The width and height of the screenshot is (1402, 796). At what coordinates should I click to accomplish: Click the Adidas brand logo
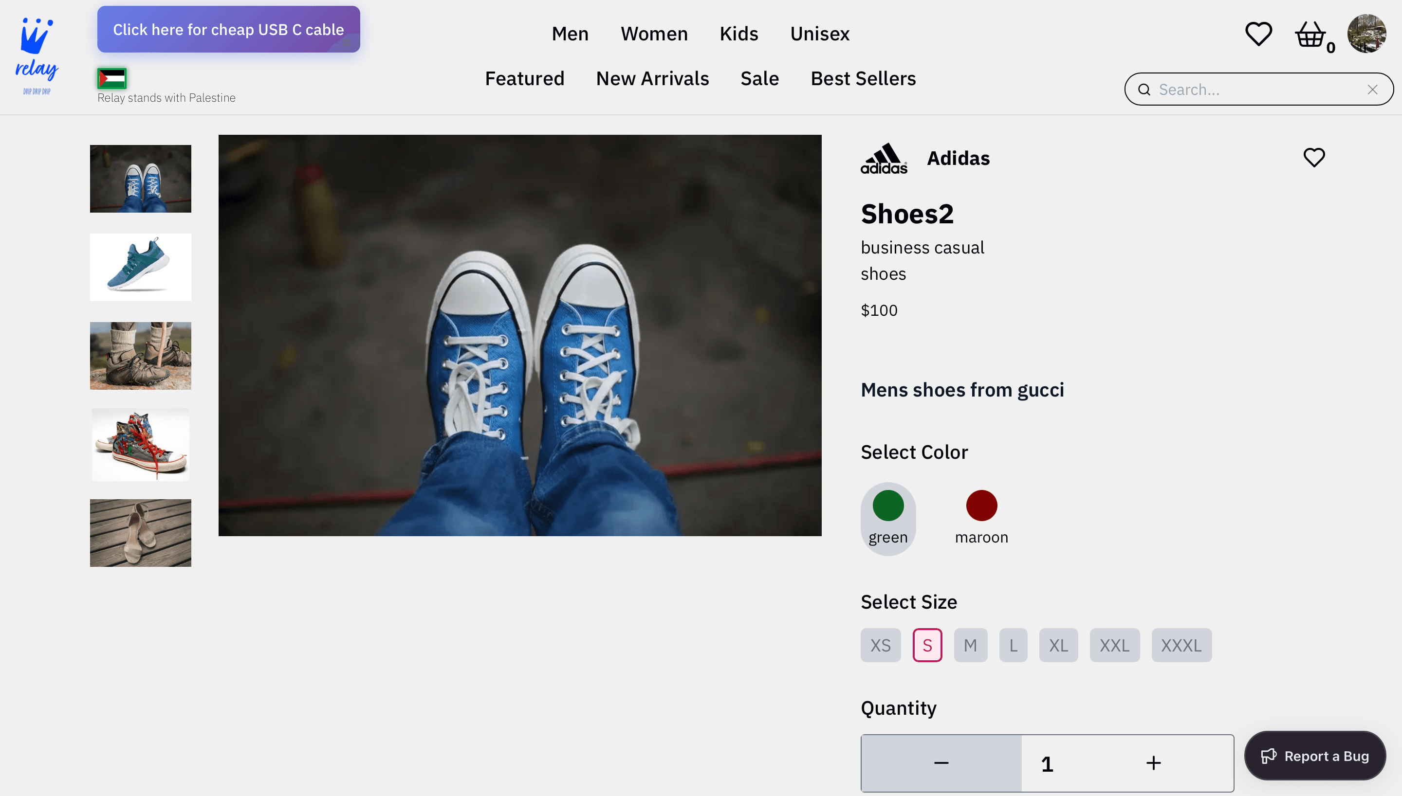click(884, 159)
